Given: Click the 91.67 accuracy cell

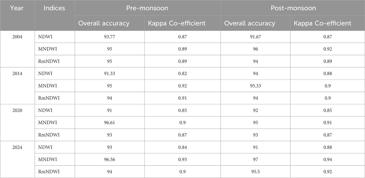Looking at the screenshot, I should click(255, 37).
